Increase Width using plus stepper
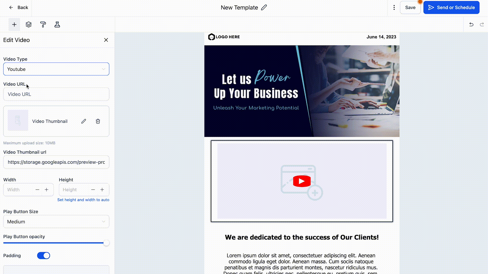The height and width of the screenshot is (274, 488). pyautogui.click(x=47, y=190)
